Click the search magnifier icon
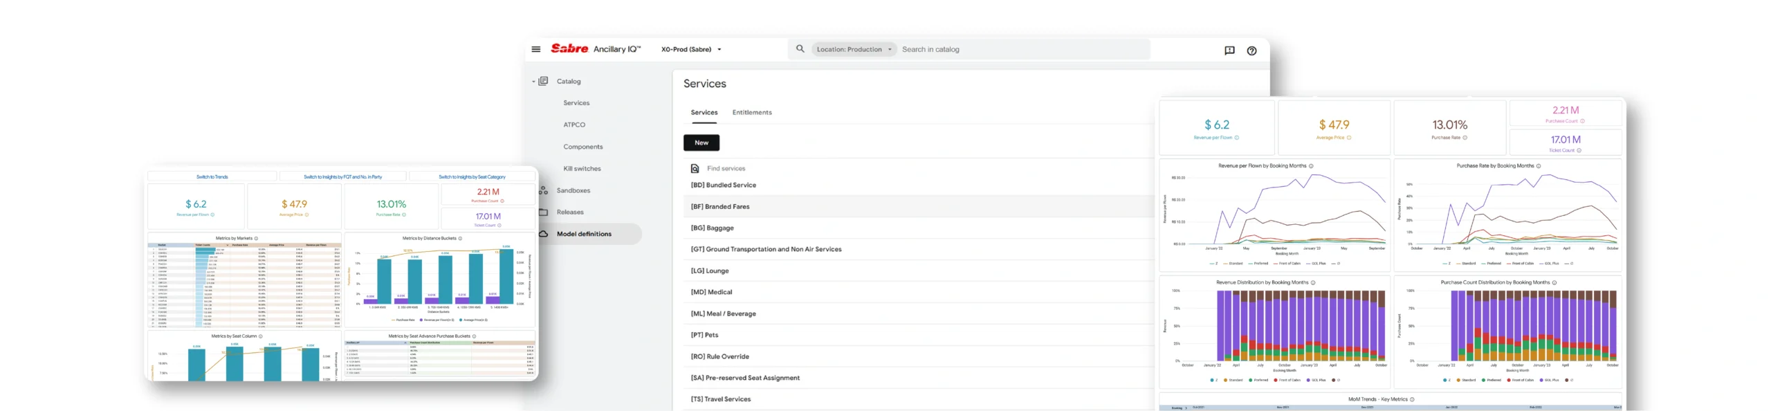Viewport: 1771px width, 411px height. point(800,49)
